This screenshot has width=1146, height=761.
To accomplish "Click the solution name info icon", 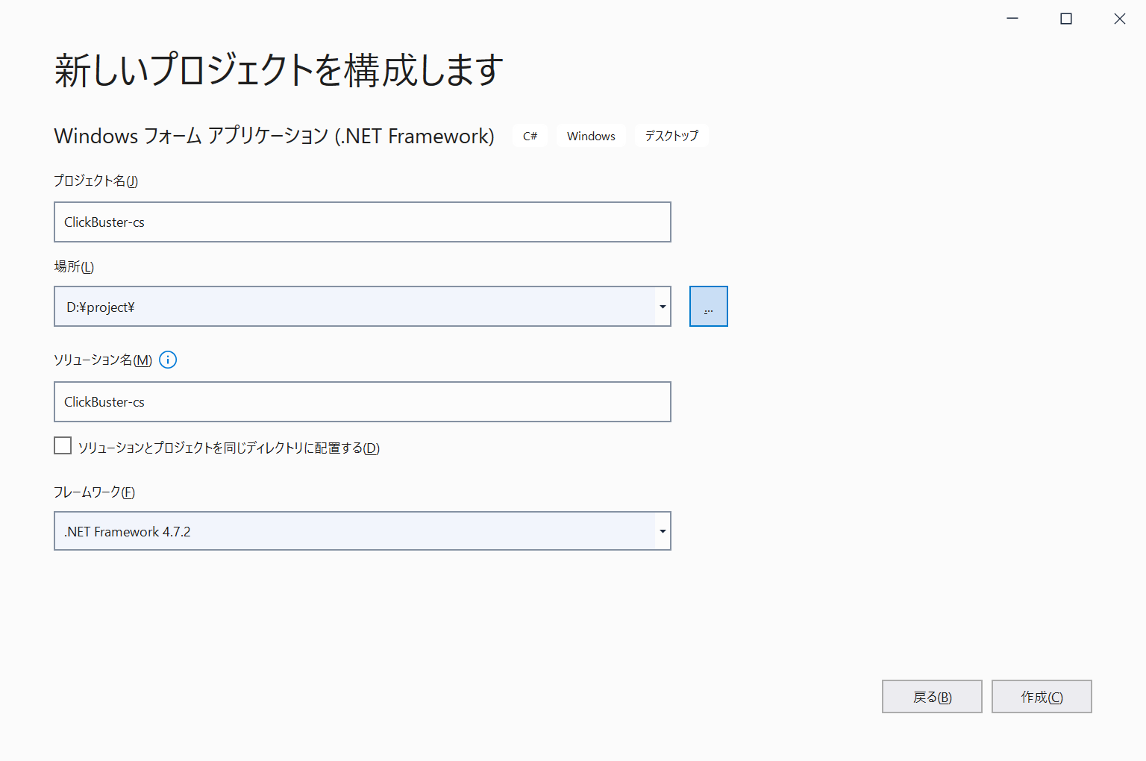I will point(168,360).
